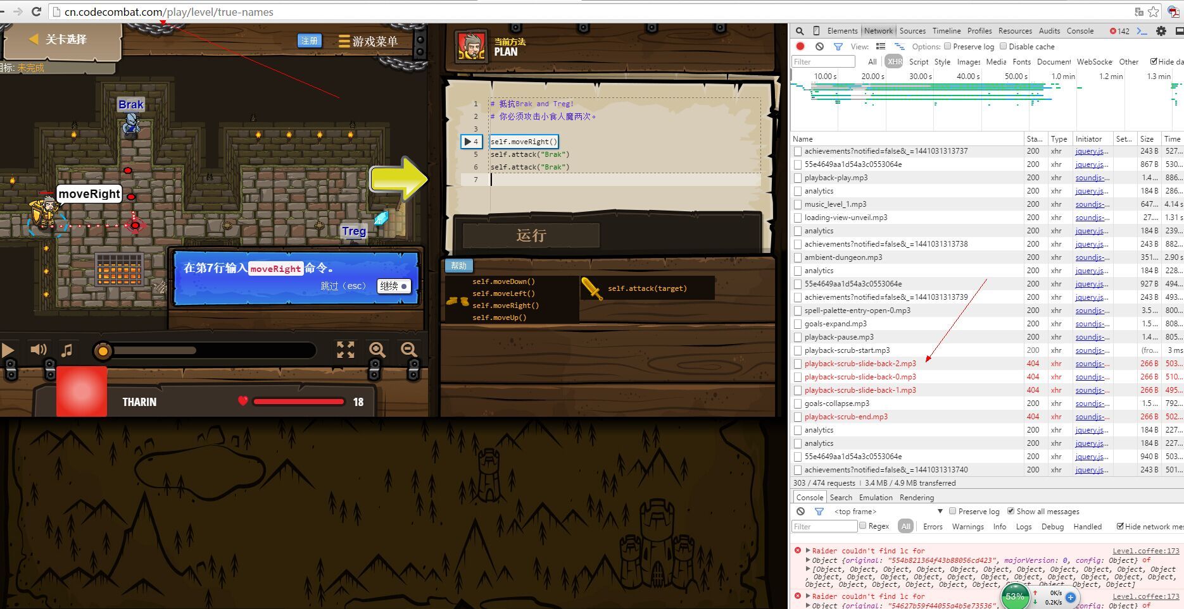Click the red record network log button
The image size is (1184, 609).
(x=800, y=46)
